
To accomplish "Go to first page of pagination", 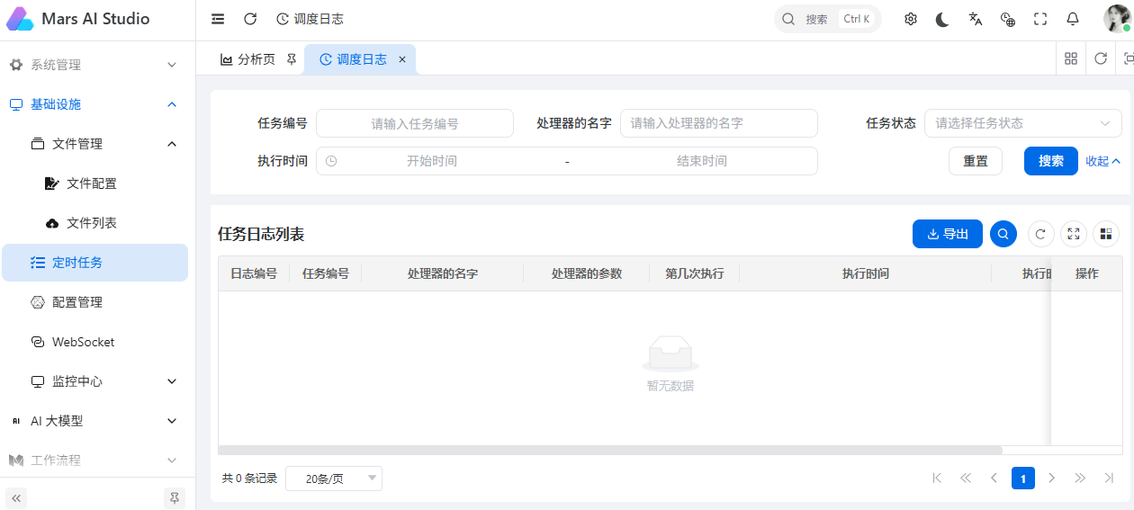I will [937, 478].
